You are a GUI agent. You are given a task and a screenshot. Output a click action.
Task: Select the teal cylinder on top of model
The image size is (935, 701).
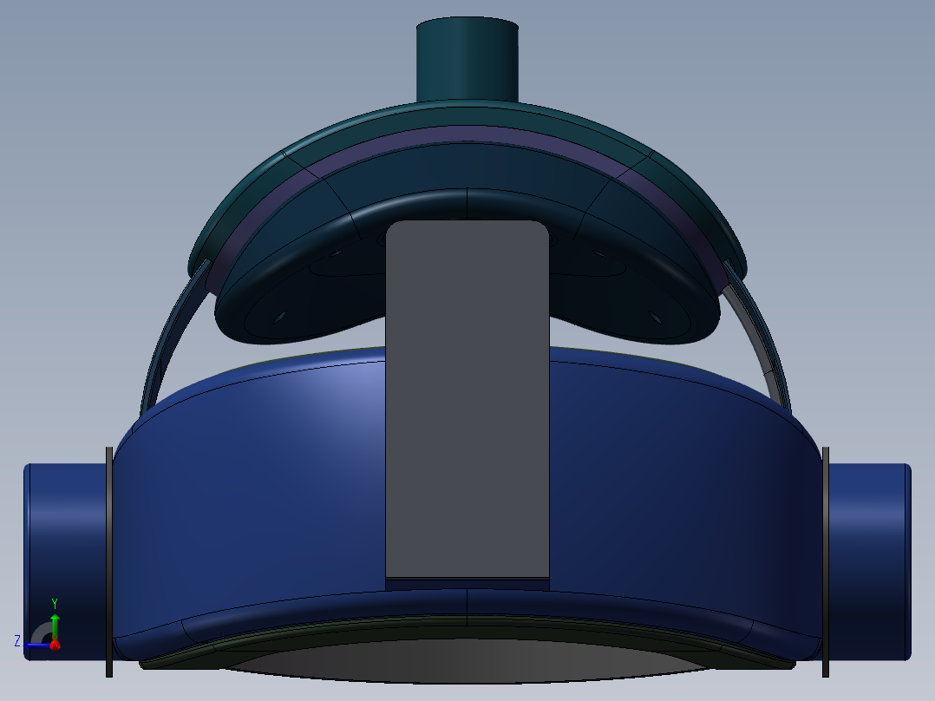click(467, 60)
